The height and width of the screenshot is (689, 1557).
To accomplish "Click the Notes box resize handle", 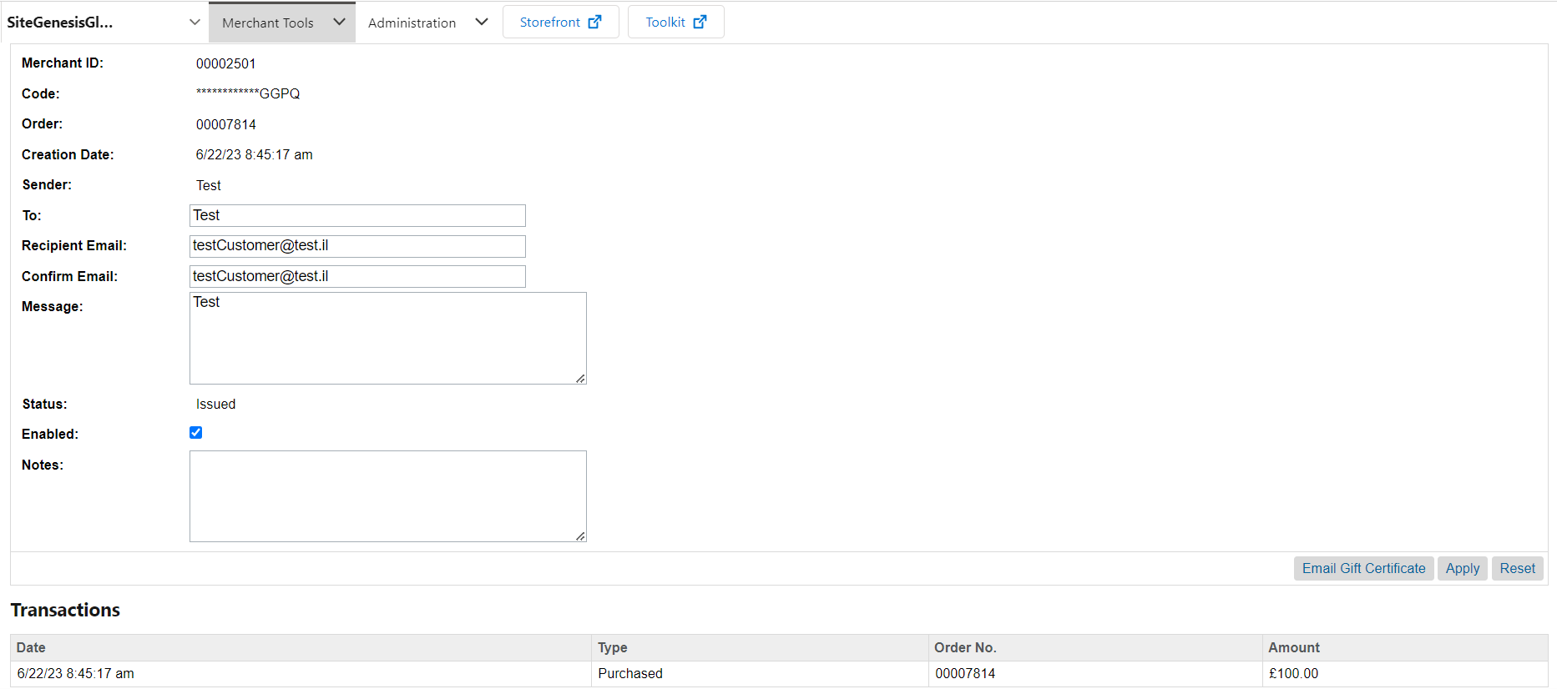I will [580, 536].
